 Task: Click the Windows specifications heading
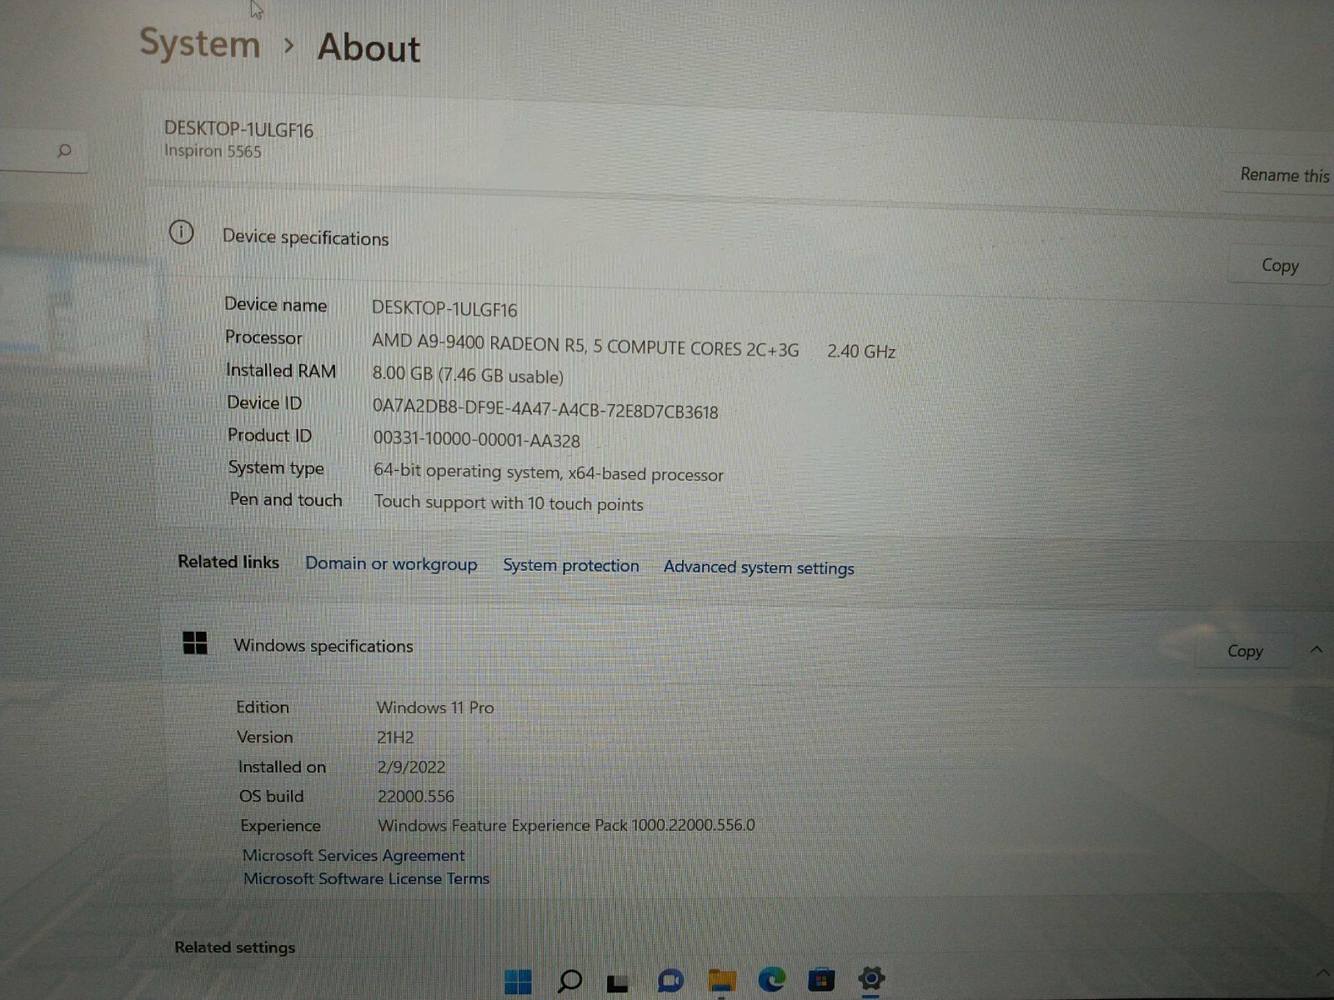323,646
